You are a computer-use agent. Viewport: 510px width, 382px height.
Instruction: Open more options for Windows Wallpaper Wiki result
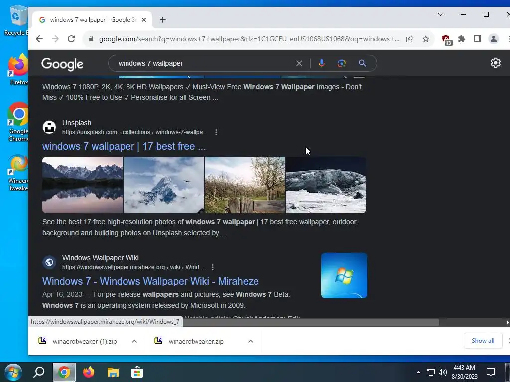click(212, 267)
